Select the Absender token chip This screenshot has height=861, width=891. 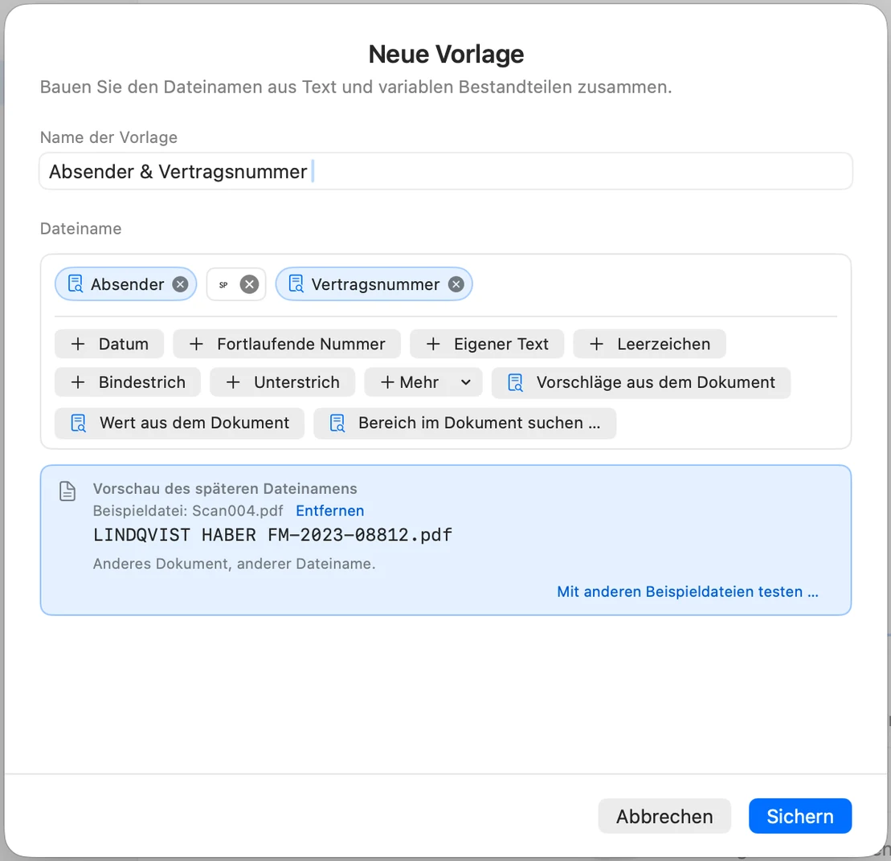[126, 284]
